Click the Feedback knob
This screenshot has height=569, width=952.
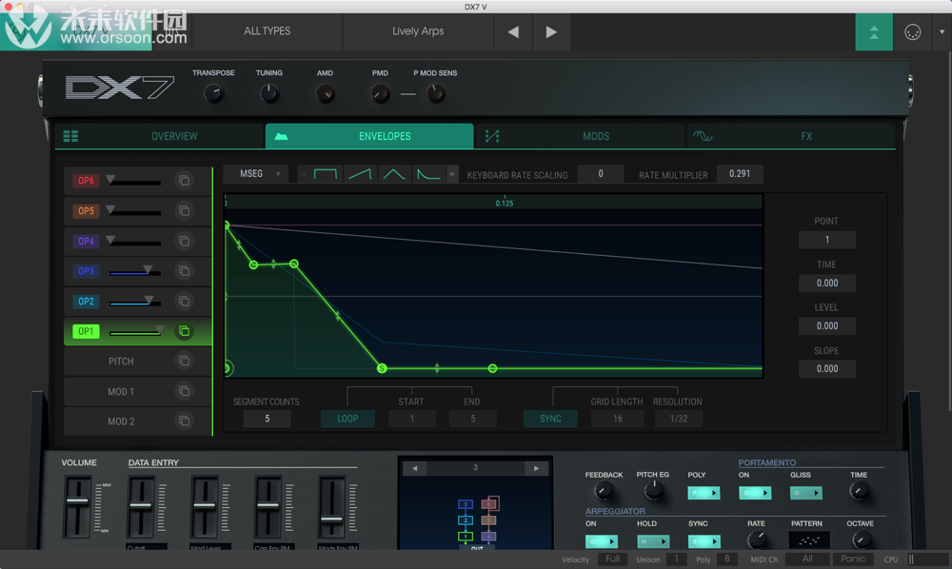tap(603, 491)
